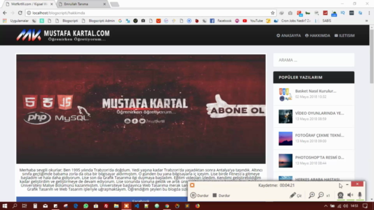
Task: Pause recording with the pause Durdur button
Action: click(199, 195)
